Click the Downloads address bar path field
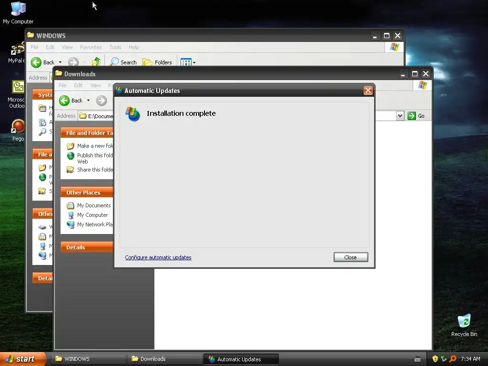Image resolution: width=488 pixels, height=366 pixels. (96, 116)
